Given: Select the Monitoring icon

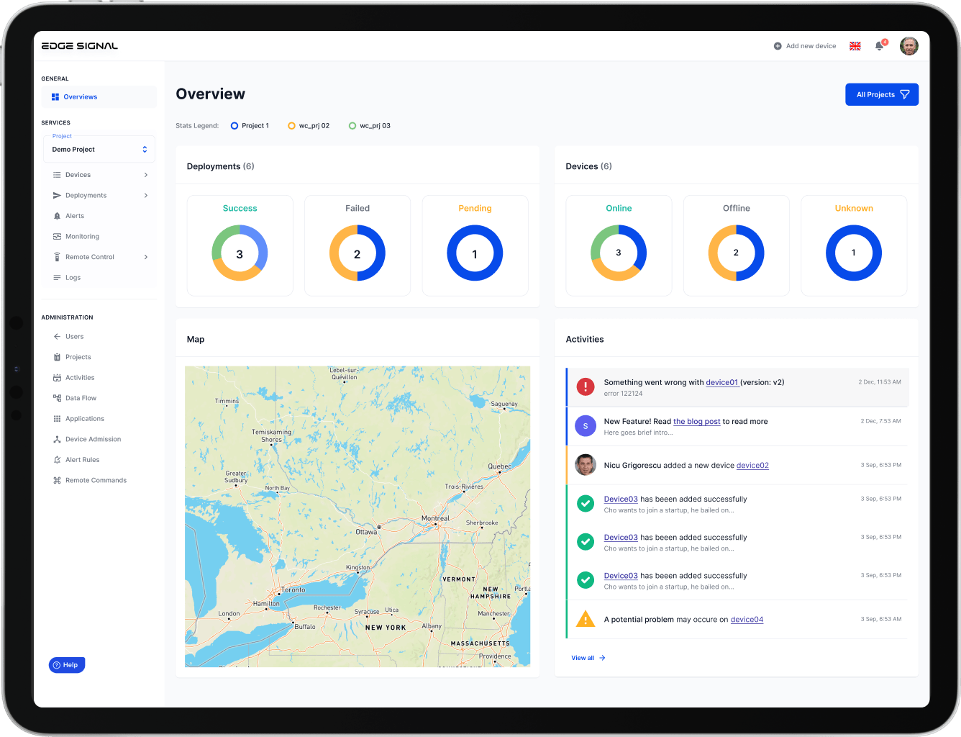Looking at the screenshot, I should 58,236.
